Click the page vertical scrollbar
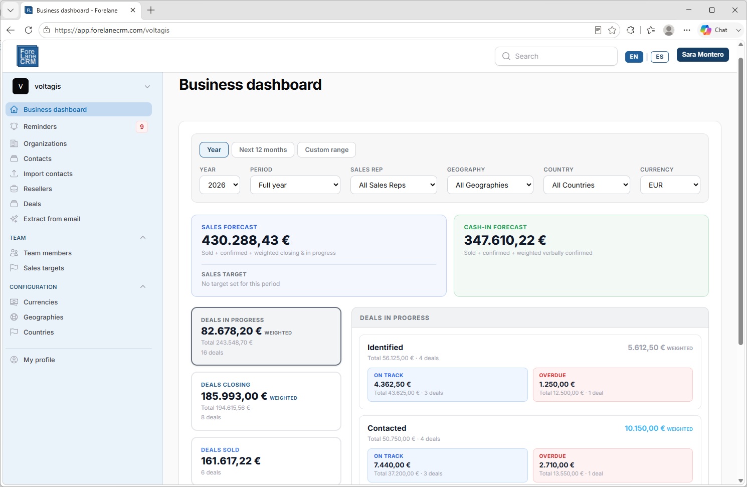Viewport: 747px width, 487px height. pos(740,201)
